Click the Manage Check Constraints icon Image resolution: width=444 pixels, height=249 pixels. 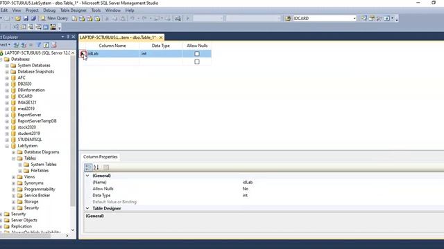click(46, 27)
